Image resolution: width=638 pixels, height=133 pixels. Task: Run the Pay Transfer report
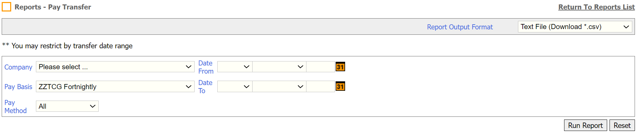(x=585, y=125)
